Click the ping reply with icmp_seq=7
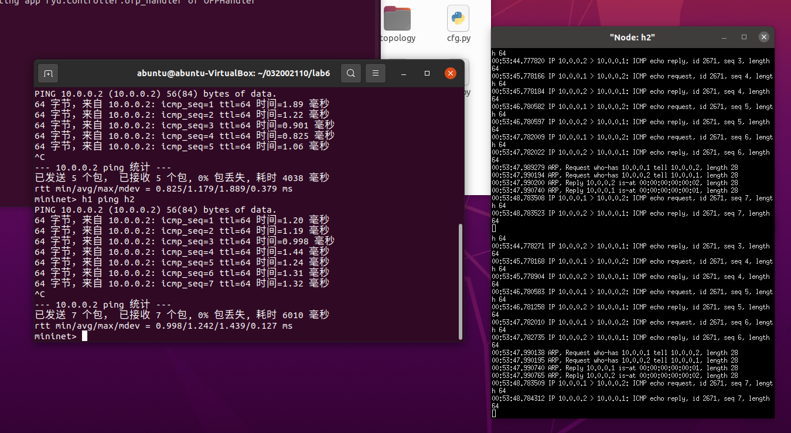 click(182, 284)
